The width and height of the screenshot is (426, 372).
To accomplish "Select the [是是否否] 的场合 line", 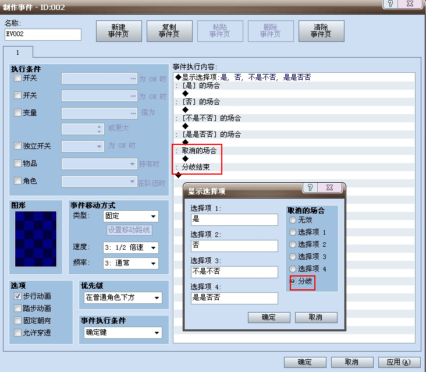I will click(294, 134).
